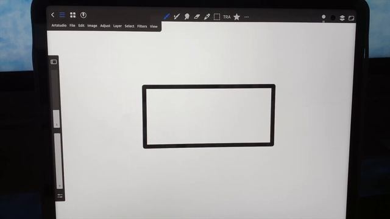The image size is (390, 219).
Task: Open the Layers panel icon
Action: click(342, 18)
